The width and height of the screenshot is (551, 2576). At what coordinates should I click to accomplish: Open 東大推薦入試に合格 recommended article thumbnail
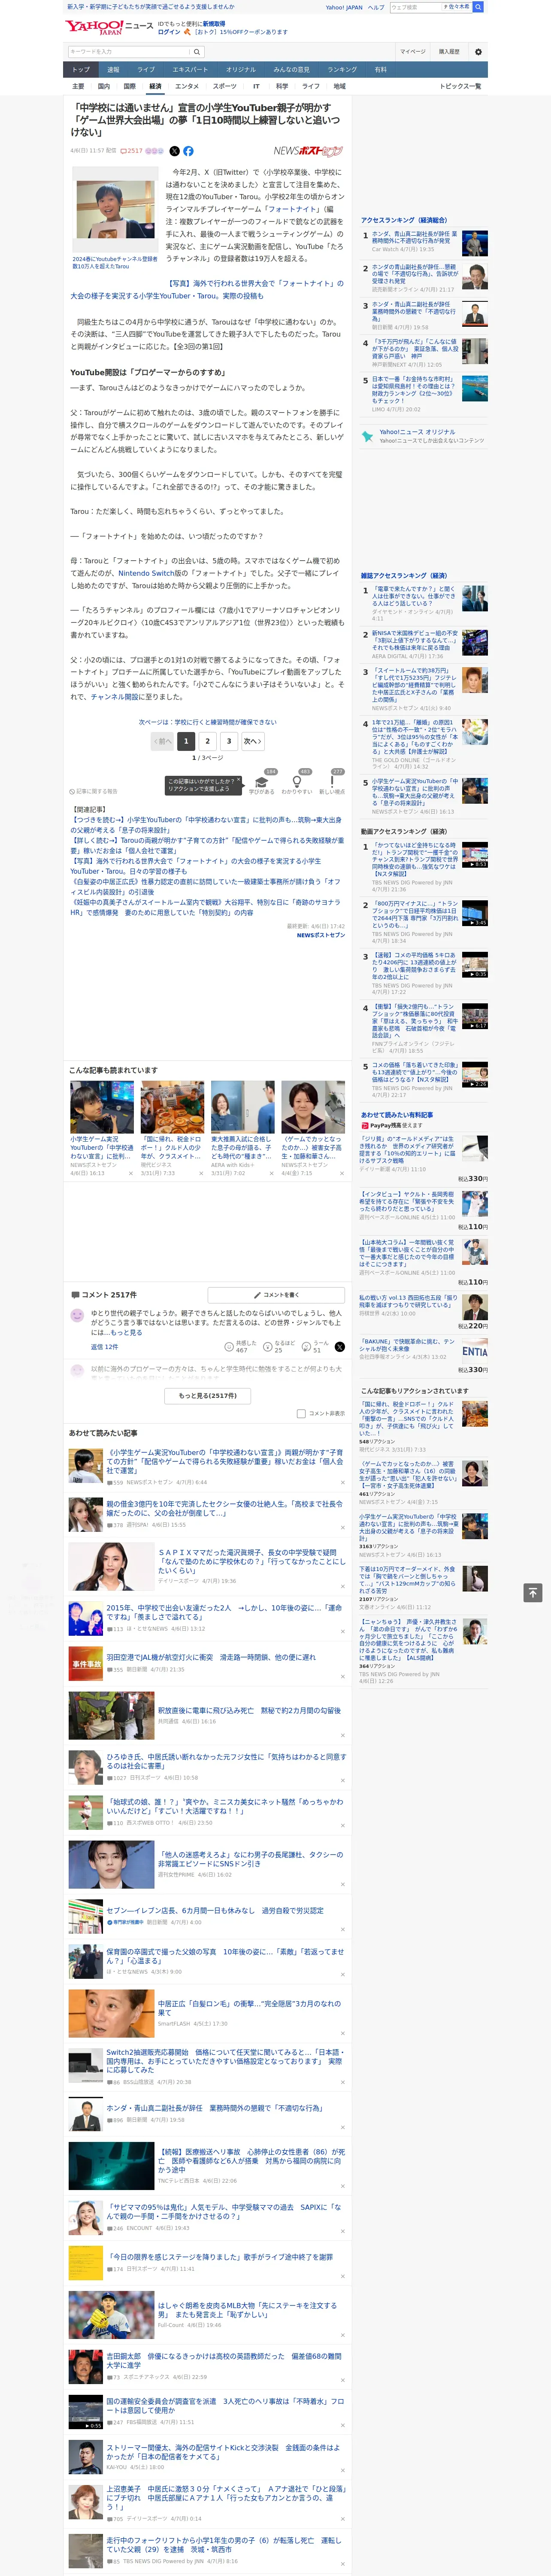tap(242, 1106)
